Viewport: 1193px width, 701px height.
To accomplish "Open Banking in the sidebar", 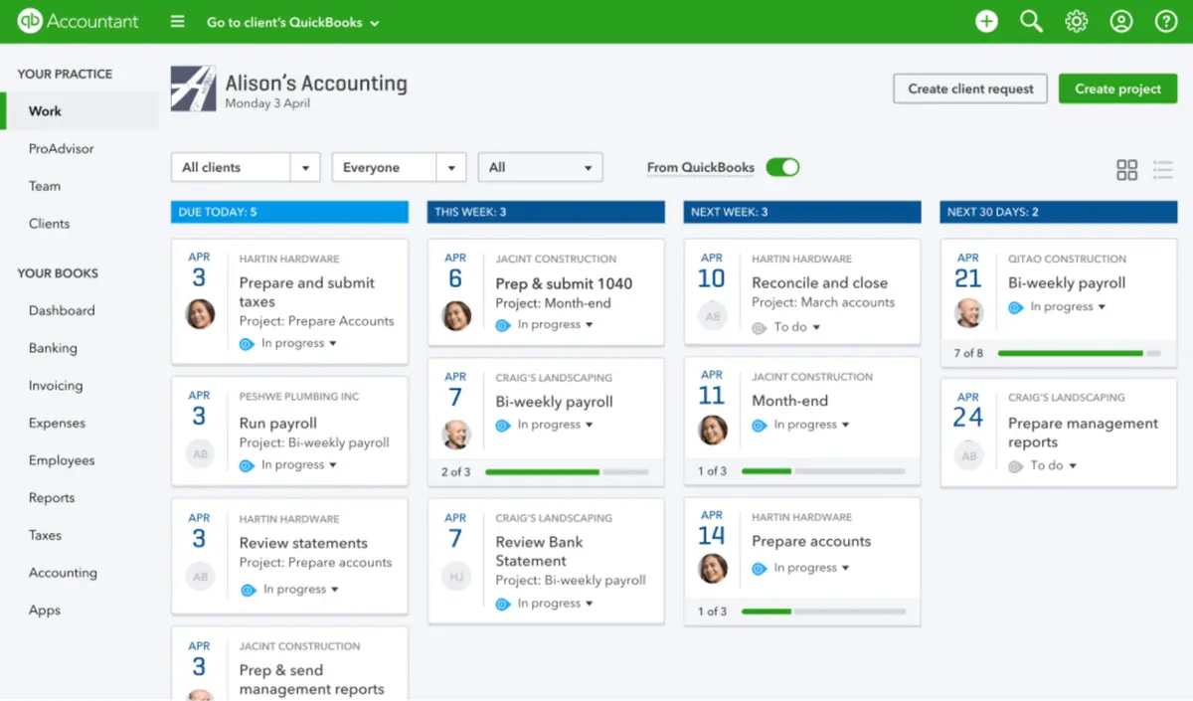I will click(x=53, y=348).
